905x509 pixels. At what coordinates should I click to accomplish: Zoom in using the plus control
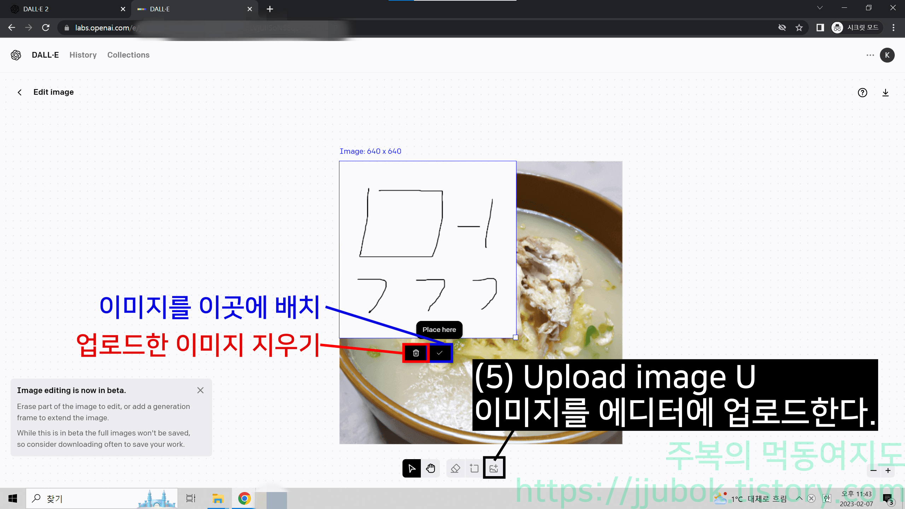888,470
